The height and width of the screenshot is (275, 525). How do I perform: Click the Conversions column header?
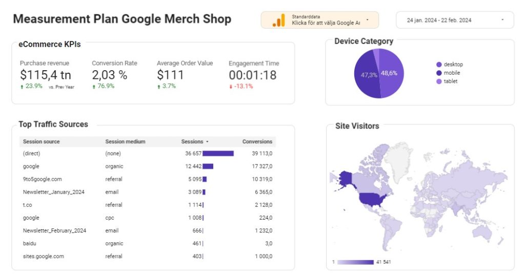[x=257, y=141]
